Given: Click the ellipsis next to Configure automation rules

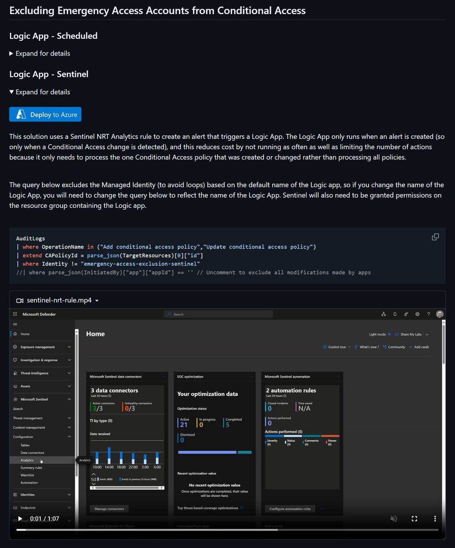Looking at the screenshot, I should [322, 509].
